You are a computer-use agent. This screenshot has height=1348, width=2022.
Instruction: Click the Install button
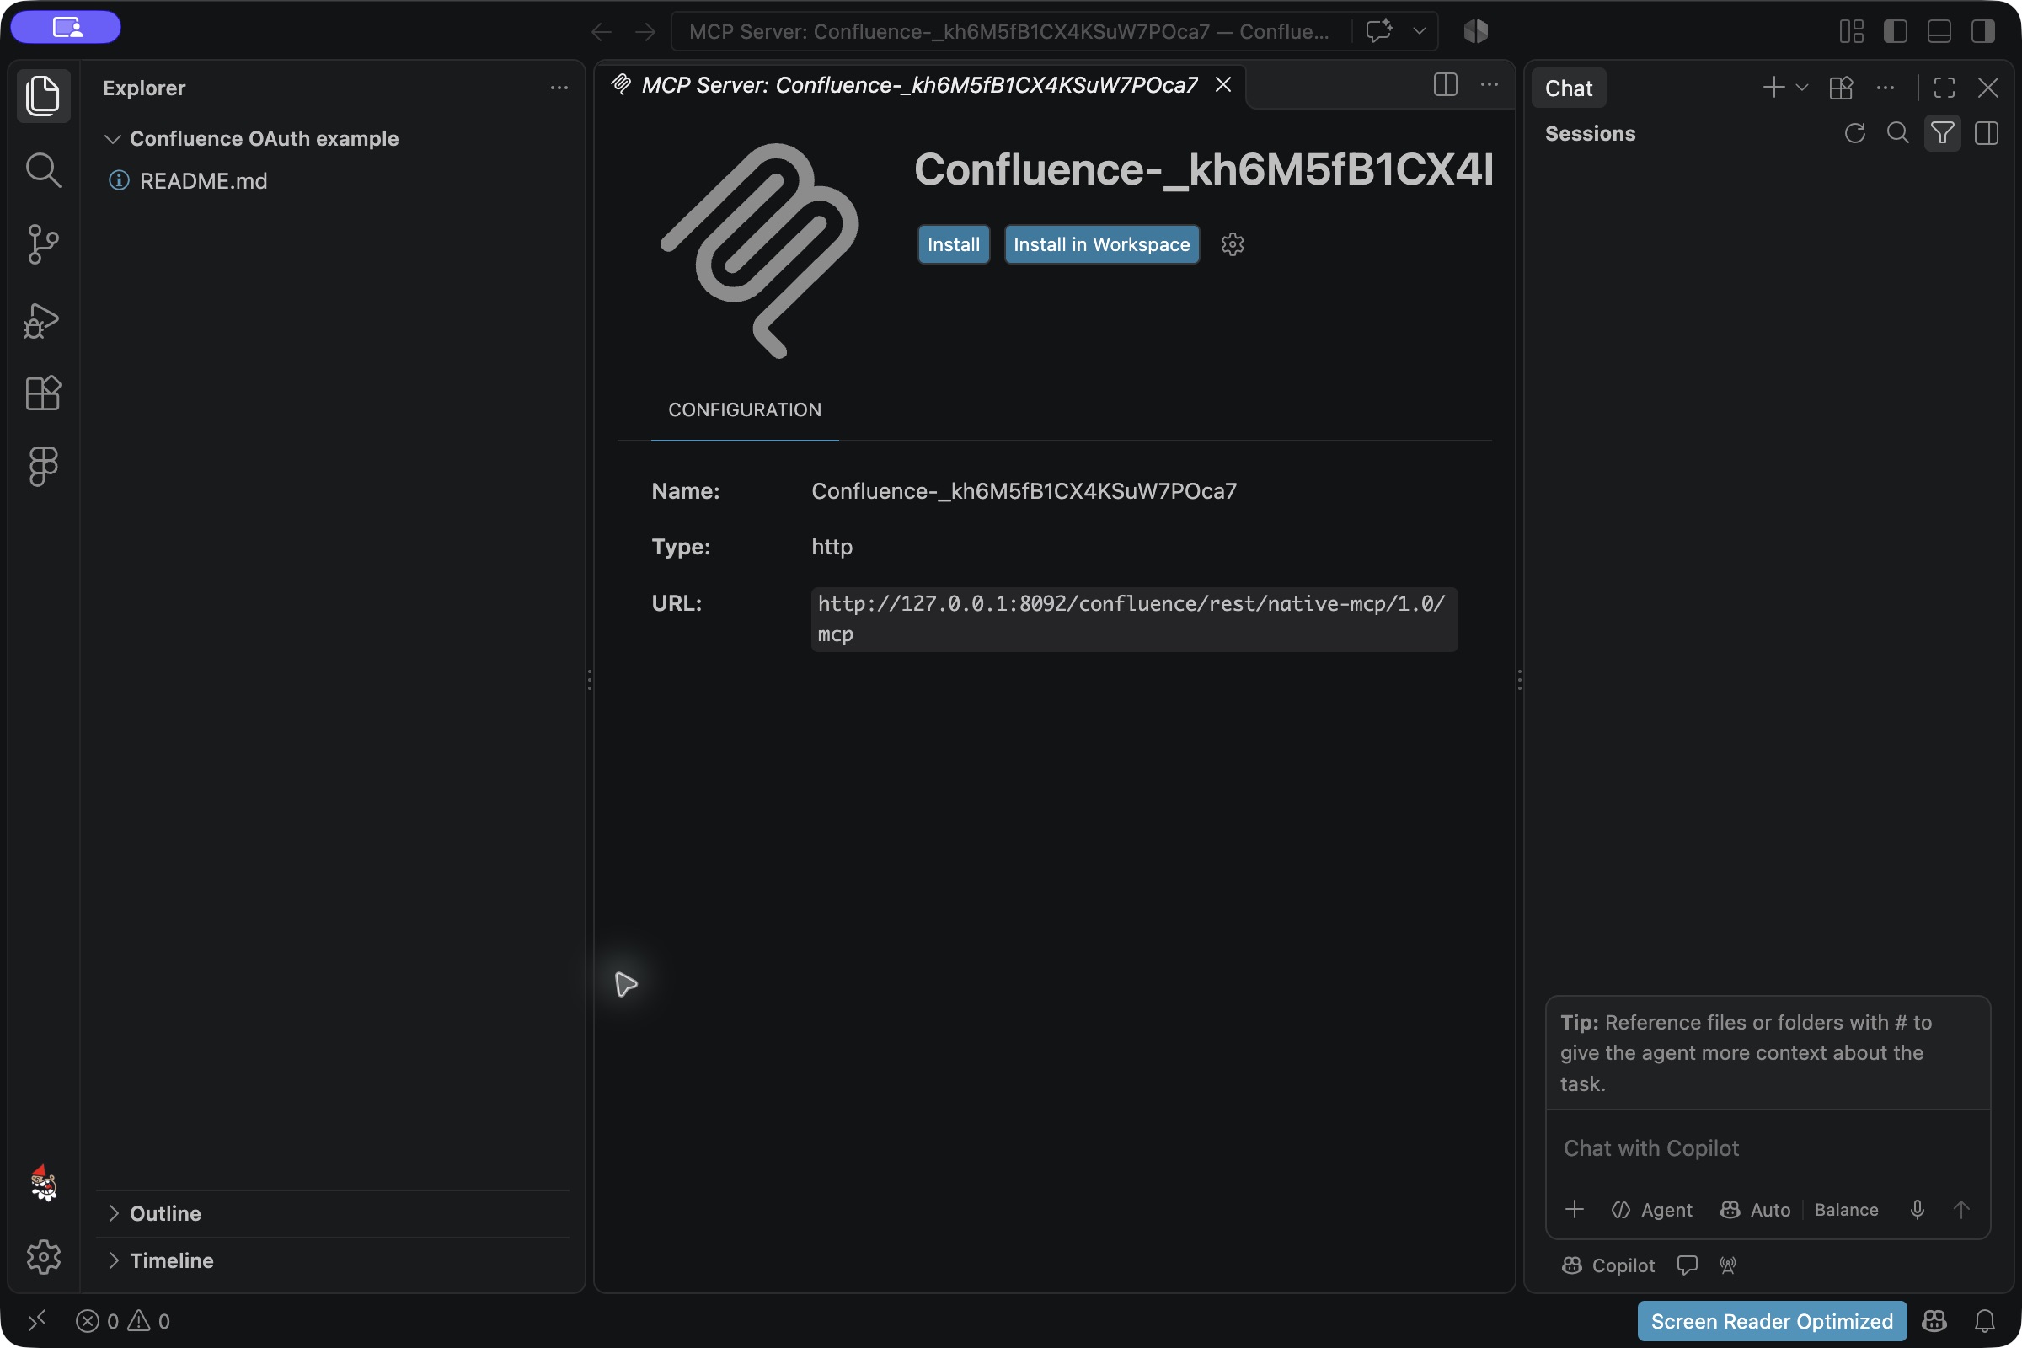click(x=954, y=244)
